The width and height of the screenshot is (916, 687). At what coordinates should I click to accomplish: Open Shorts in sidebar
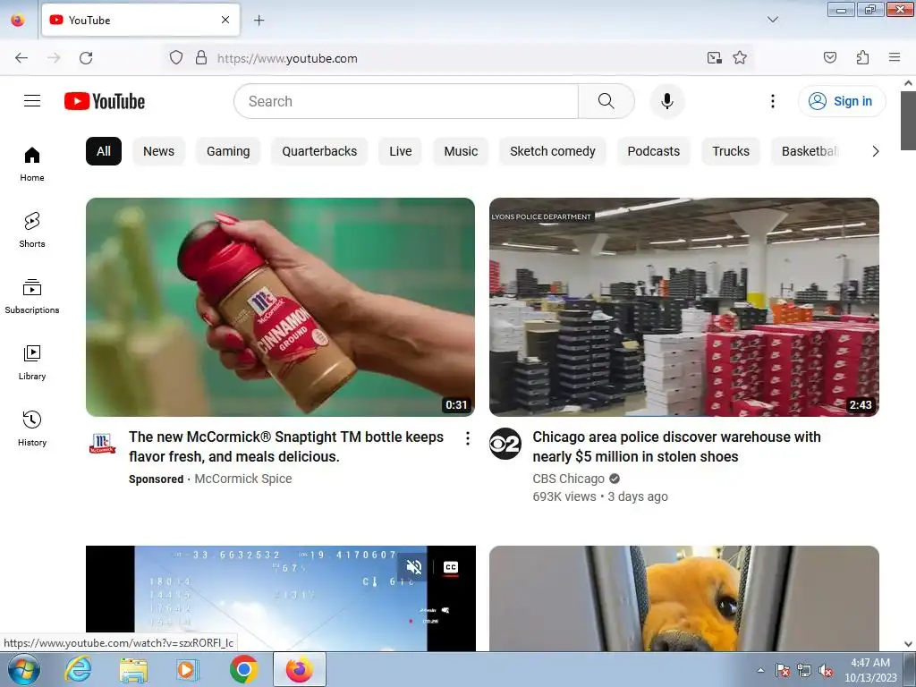pyautogui.click(x=32, y=230)
